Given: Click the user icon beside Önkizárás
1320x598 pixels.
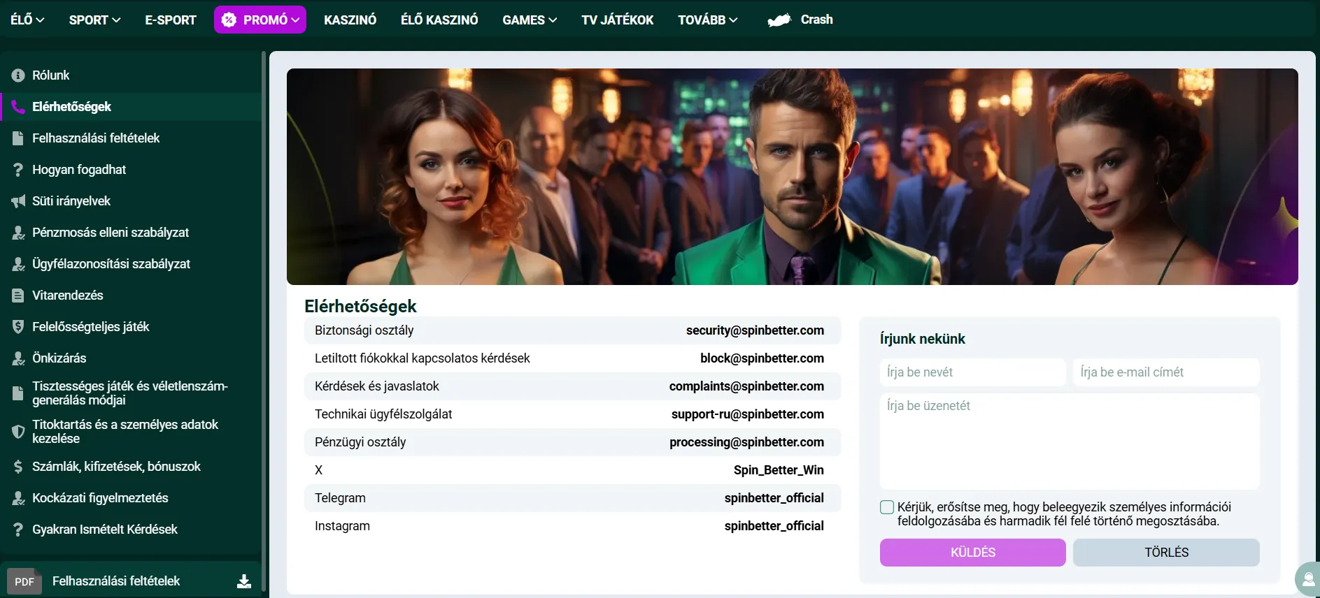Looking at the screenshot, I should click(18, 358).
